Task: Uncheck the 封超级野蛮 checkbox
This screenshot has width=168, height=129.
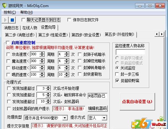Action: pos(117,81)
